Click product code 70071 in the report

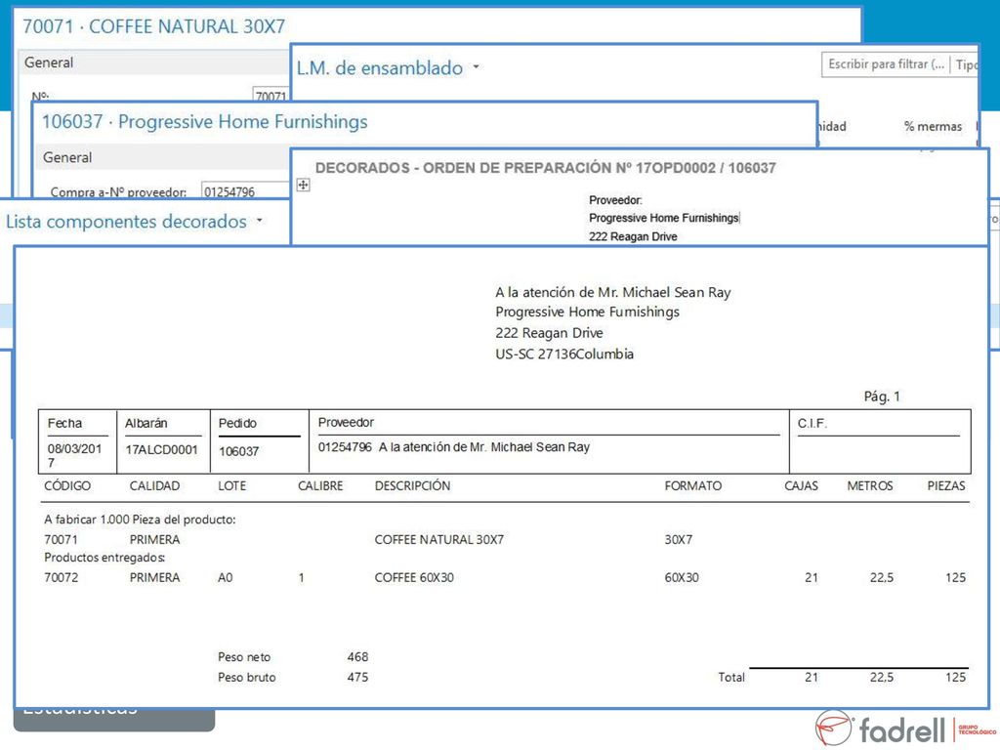coord(61,539)
